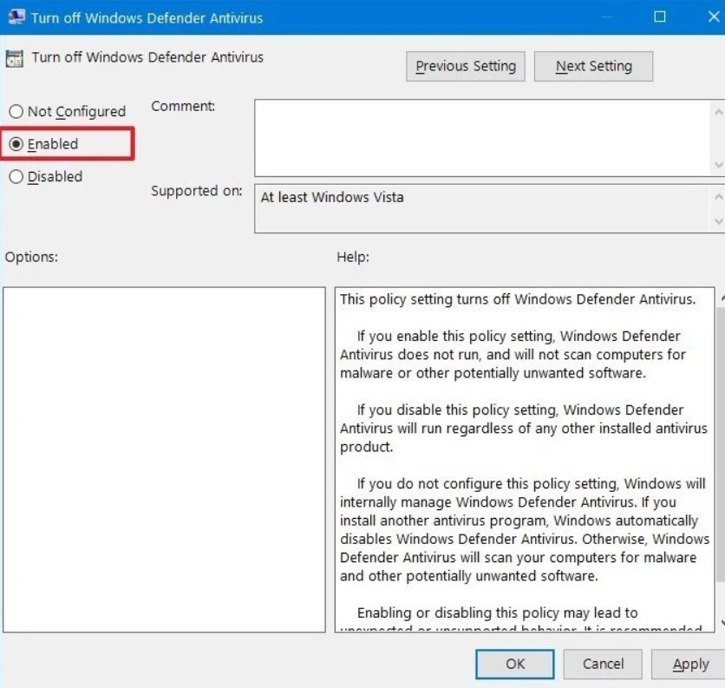Select the Not Configured radio button

(x=16, y=112)
